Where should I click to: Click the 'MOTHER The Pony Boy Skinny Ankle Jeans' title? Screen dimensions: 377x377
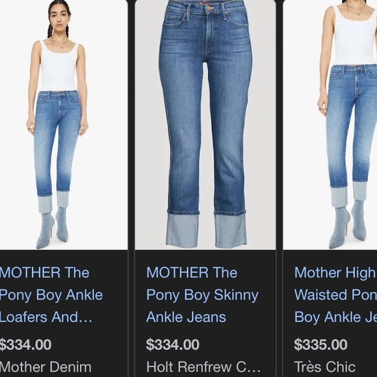tap(202, 294)
